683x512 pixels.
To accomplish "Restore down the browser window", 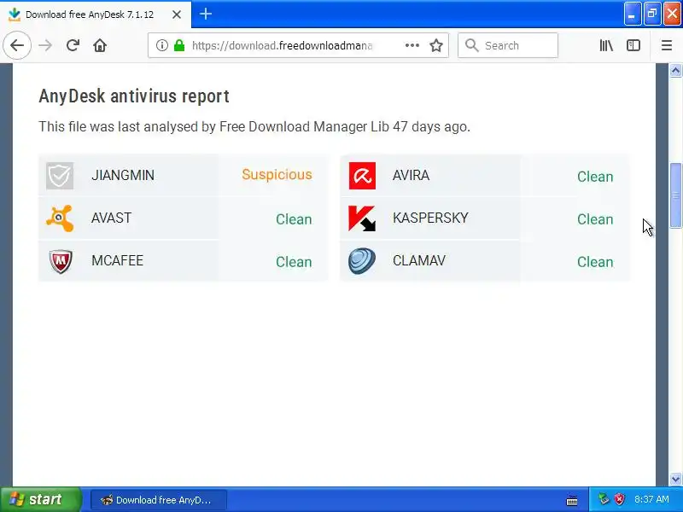I will coord(652,14).
